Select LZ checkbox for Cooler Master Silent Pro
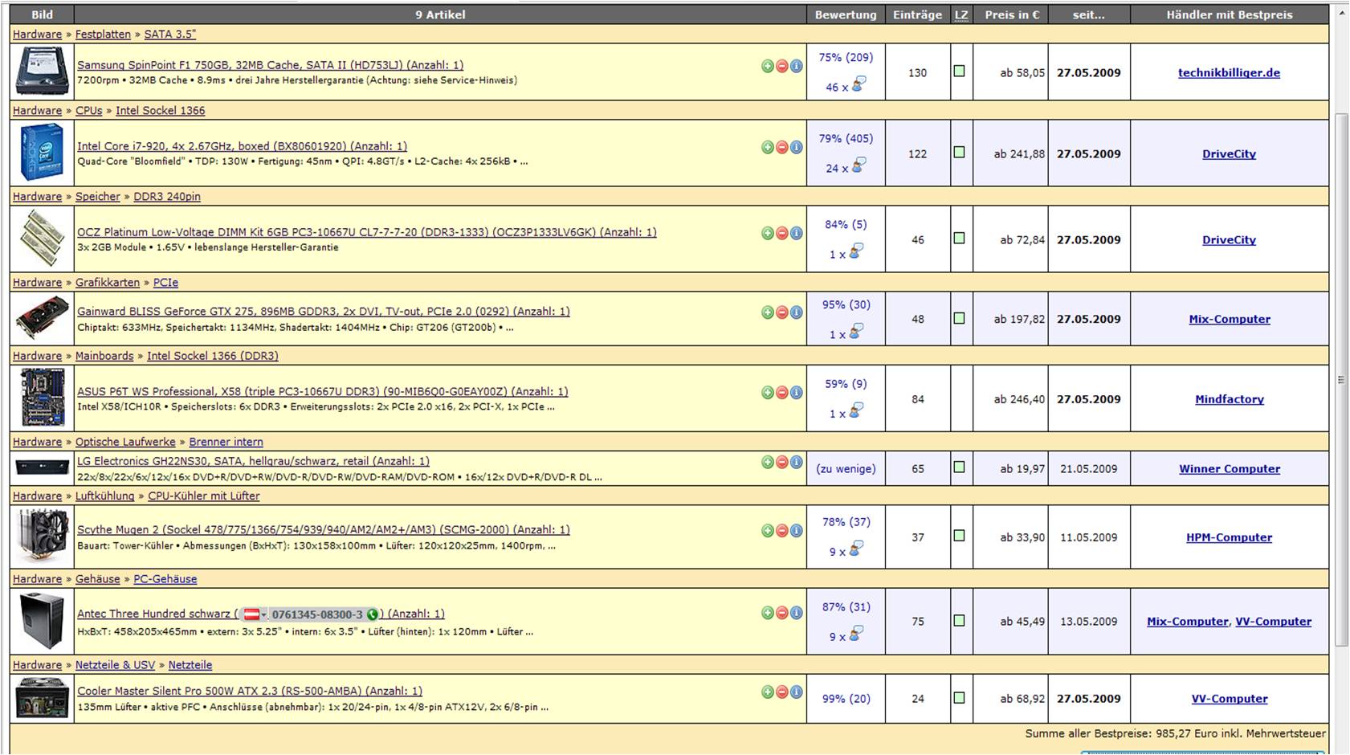Screen dimensions: 1350x755 (x=959, y=698)
